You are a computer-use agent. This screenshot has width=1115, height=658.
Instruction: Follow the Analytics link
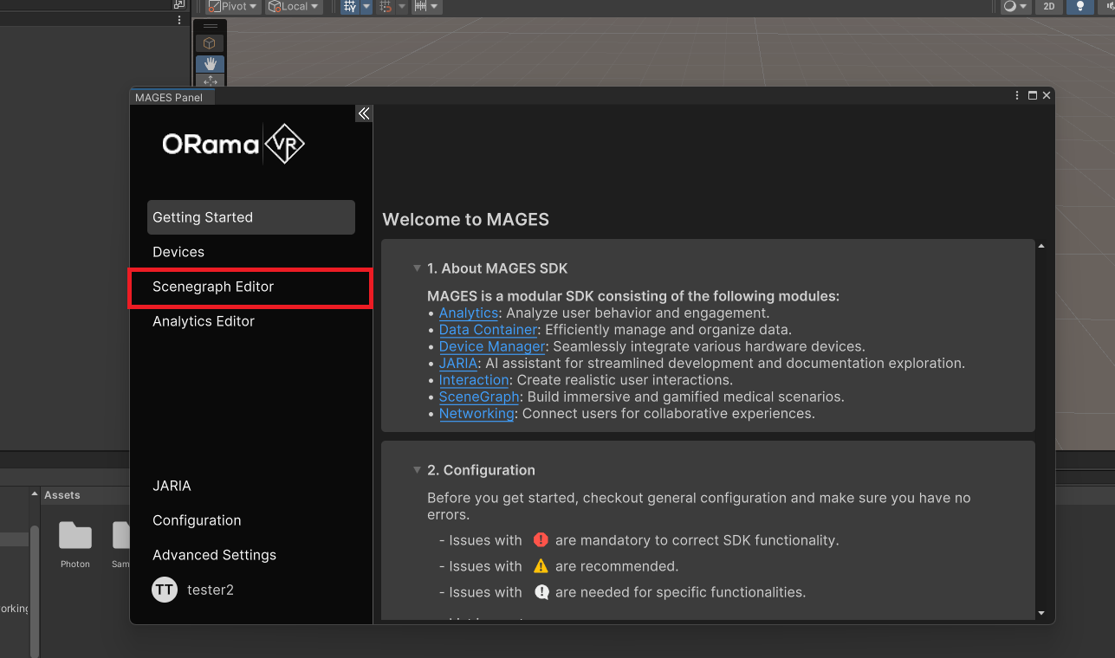click(x=469, y=313)
